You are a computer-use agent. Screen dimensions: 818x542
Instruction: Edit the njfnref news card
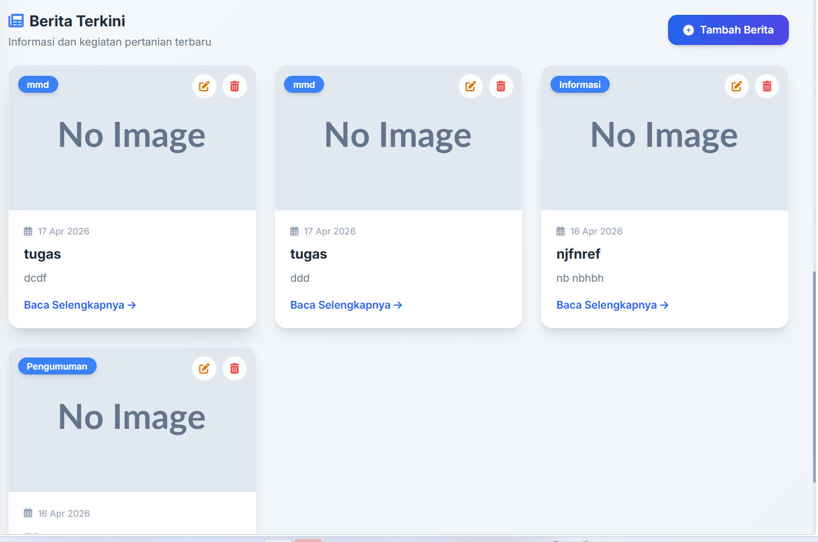[737, 86]
